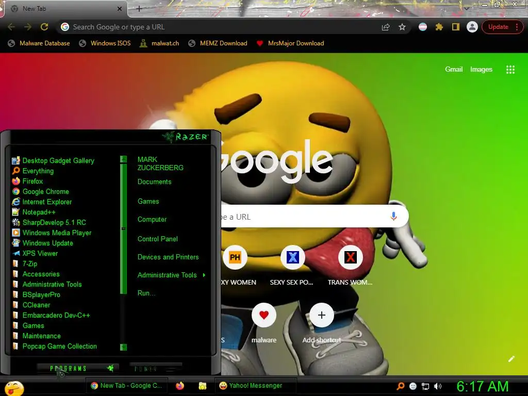This screenshot has width=528, height=396.
Task: Open Control Panel from start menu
Action: click(158, 239)
